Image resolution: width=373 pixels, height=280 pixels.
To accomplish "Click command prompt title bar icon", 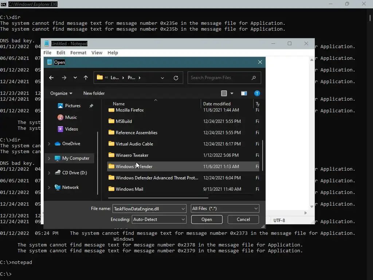I will 3,4.
